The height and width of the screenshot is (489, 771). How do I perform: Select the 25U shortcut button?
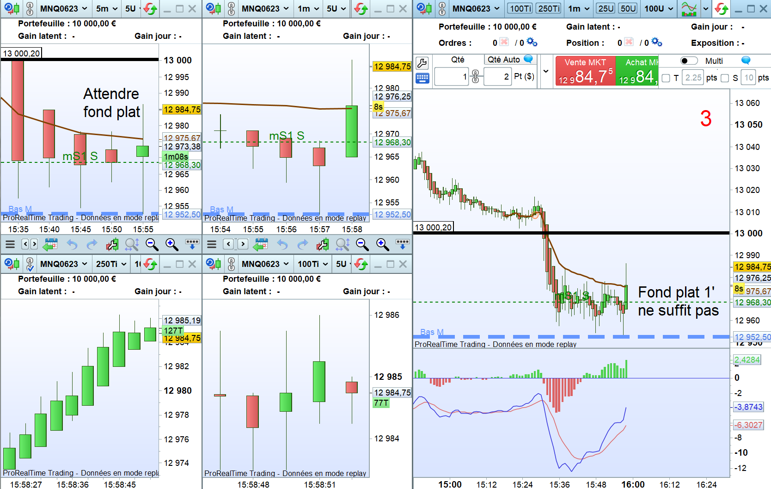(x=606, y=9)
